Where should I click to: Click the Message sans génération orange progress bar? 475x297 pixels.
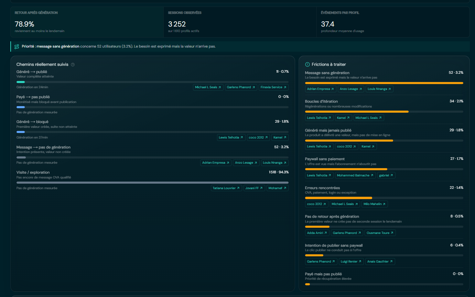(x=384, y=83)
